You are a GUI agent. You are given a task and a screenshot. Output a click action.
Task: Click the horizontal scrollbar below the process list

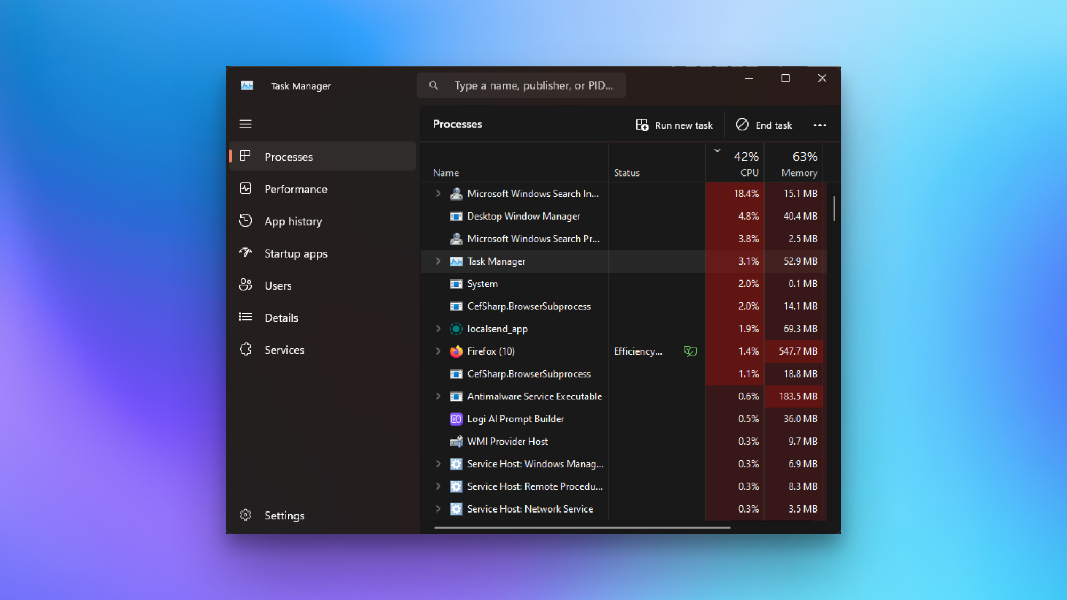[582, 529]
